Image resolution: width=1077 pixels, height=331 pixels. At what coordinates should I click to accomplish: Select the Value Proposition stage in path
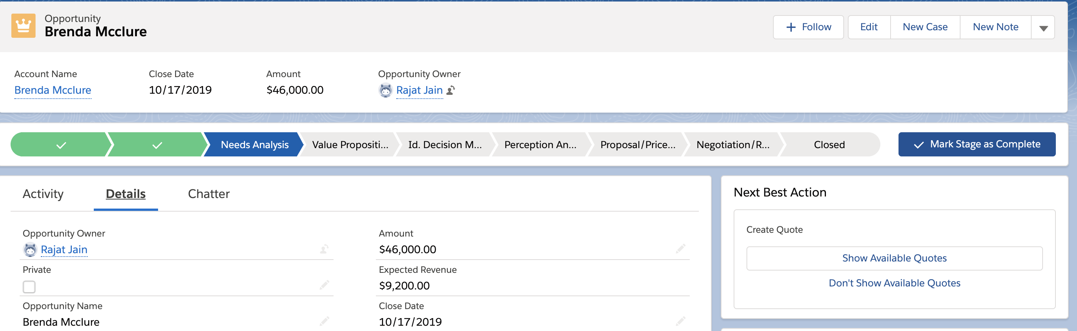[350, 145]
